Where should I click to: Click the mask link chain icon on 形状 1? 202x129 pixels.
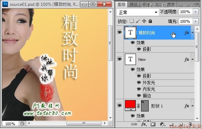[138, 106]
